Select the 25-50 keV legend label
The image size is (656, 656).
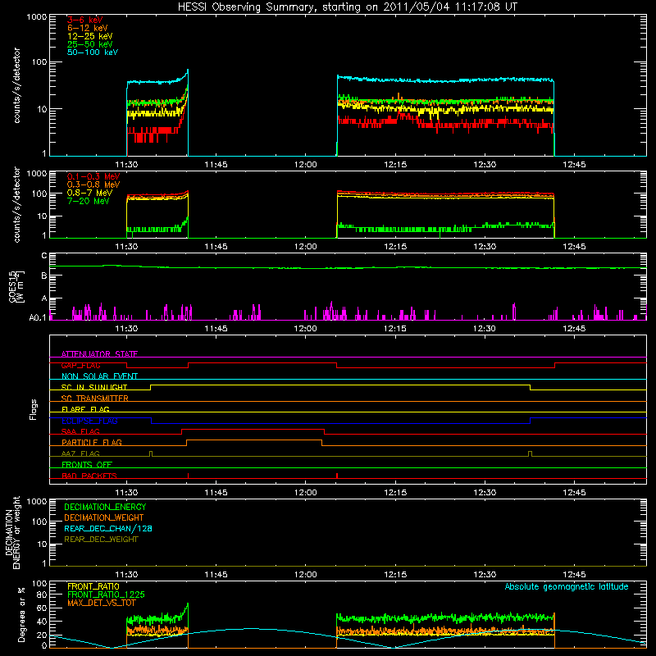click(90, 44)
